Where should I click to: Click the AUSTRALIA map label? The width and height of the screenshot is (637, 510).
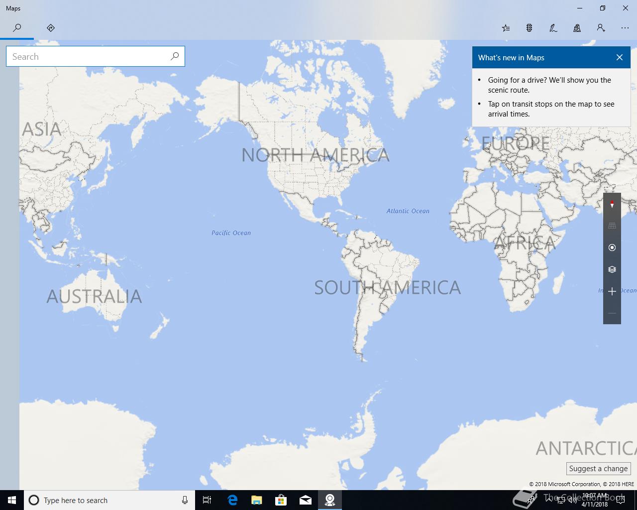click(94, 296)
